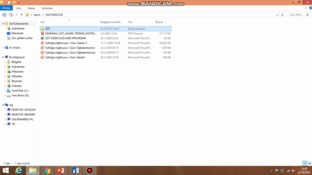Expand the Müzikler folder arrow
This screenshot has height=175, width=312.
[x=5, y=76]
